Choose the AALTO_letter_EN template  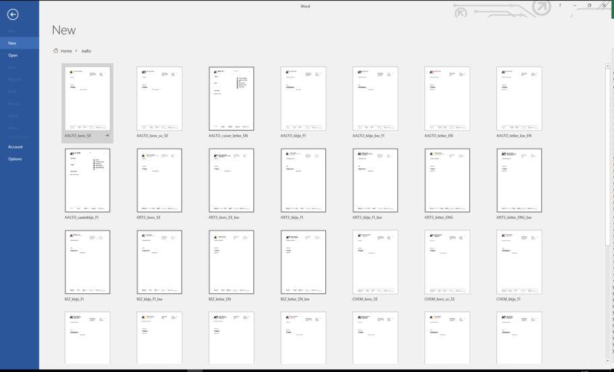(x=447, y=98)
